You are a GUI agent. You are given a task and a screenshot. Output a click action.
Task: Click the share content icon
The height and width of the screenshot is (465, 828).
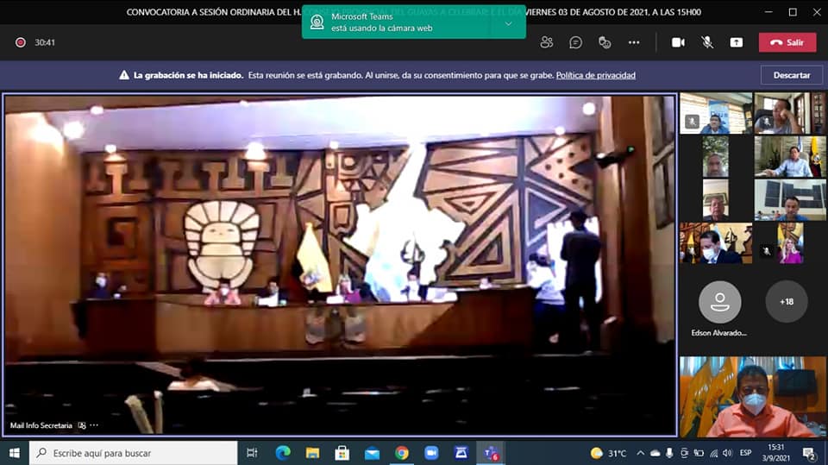tap(736, 42)
